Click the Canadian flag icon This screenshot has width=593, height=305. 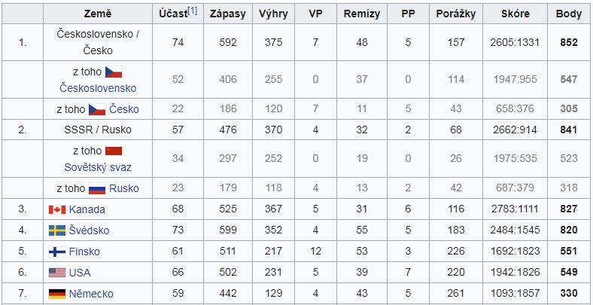pyautogui.click(x=57, y=209)
